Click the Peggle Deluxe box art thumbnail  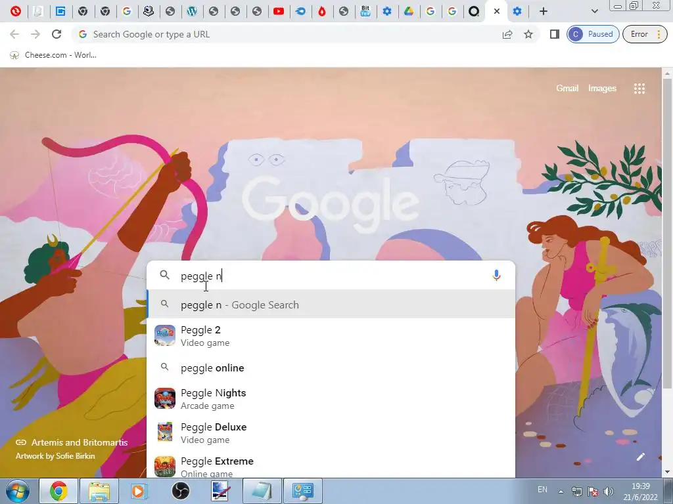pyautogui.click(x=165, y=432)
